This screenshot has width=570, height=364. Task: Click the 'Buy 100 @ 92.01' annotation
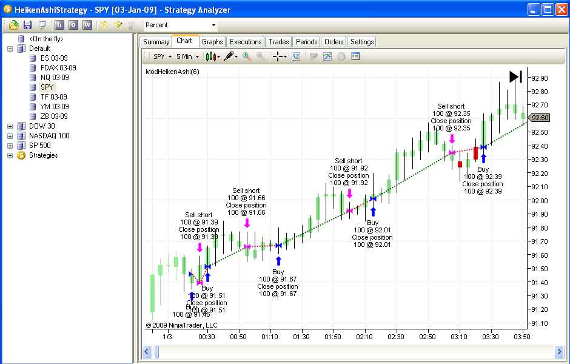pyautogui.click(x=372, y=226)
